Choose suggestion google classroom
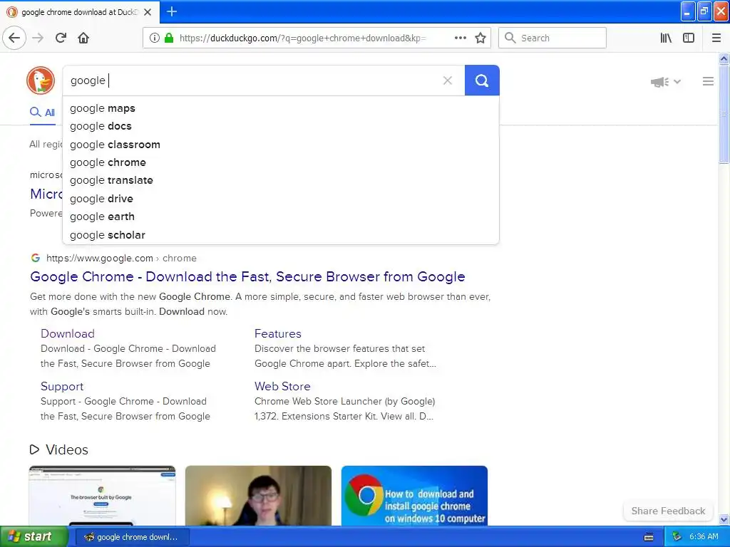Viewport: 730px width, 547px height. point(281,145)
